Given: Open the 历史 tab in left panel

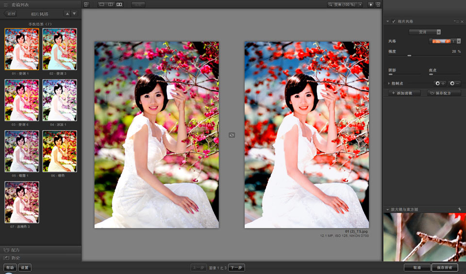Looking at the screenshot, I should point(15,258).
